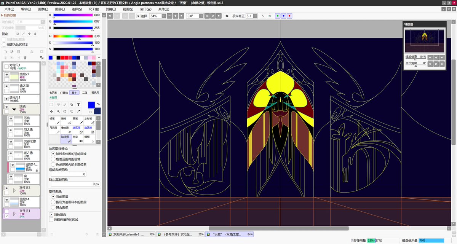
Task: Select the Zoom magnifier tool
Action: 58,111
